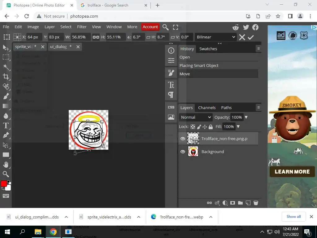The image size is (317, 238).
Task: Toggle lock all padlock icon
Action: click(x=211, y=127)
